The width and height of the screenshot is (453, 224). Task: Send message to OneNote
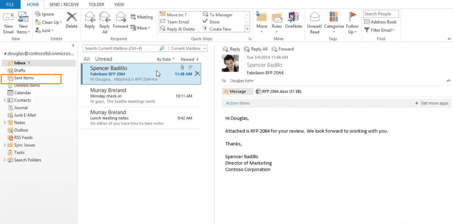293,20
